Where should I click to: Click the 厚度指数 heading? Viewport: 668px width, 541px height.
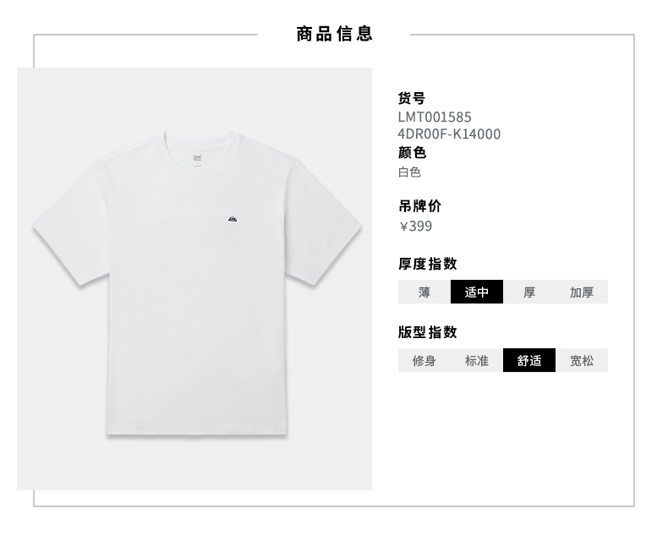coord(428,264)
